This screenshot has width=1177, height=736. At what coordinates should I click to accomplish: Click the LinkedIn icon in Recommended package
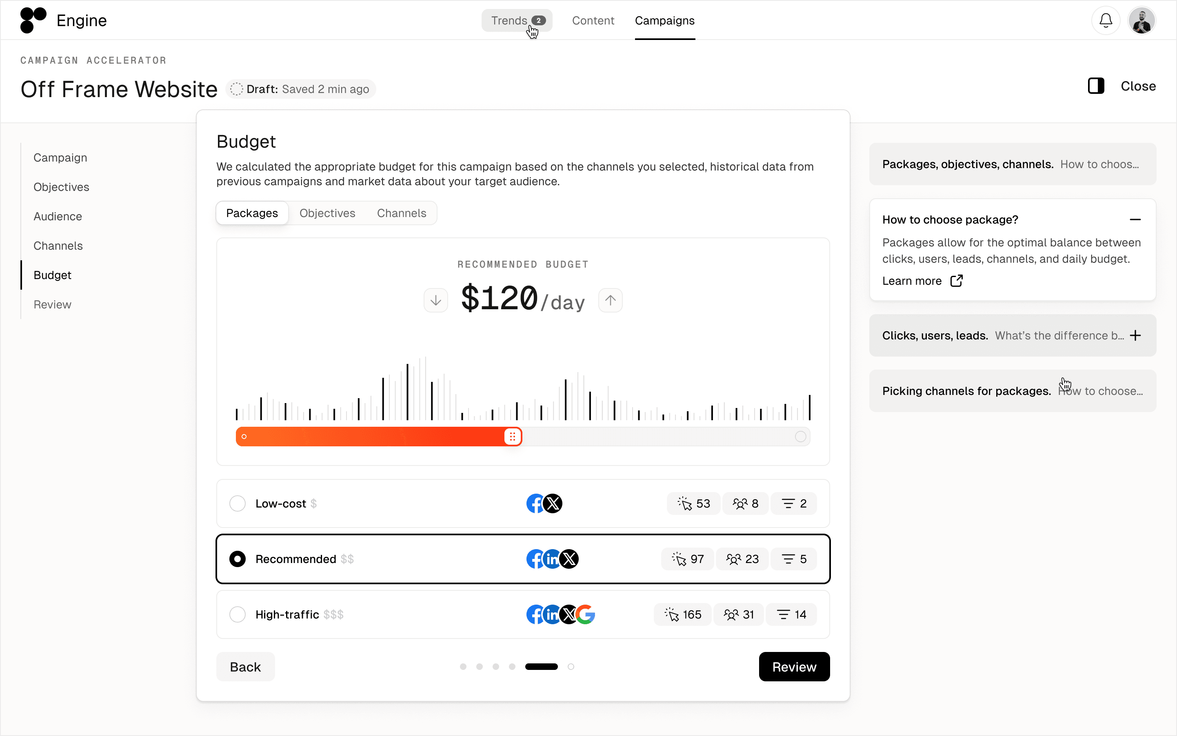(552, 559)
